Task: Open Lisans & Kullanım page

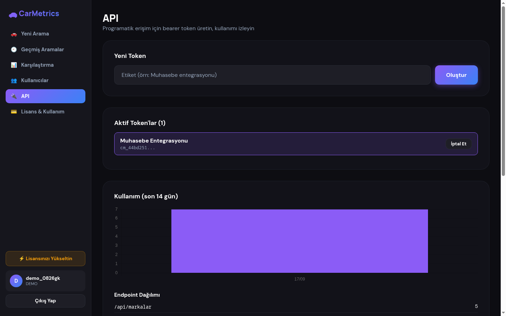Action: (x=45, y=112)
